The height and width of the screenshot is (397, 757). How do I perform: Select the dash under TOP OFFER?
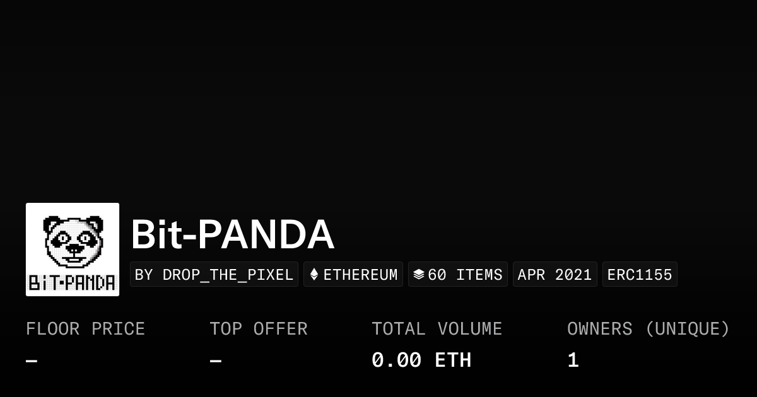click(x=216, y=361)
